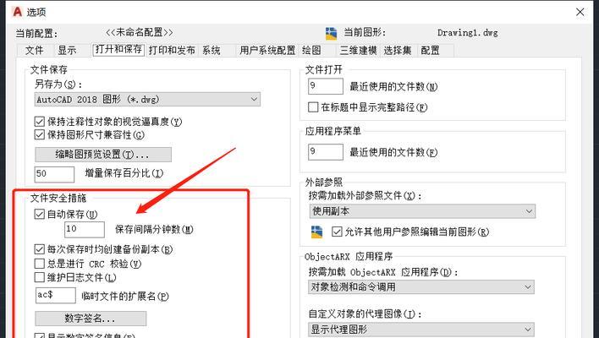Viewport: 599px width, 338px height.
Task: Click the 保存间隔分钟数 input field
Action: click(85, 230)
